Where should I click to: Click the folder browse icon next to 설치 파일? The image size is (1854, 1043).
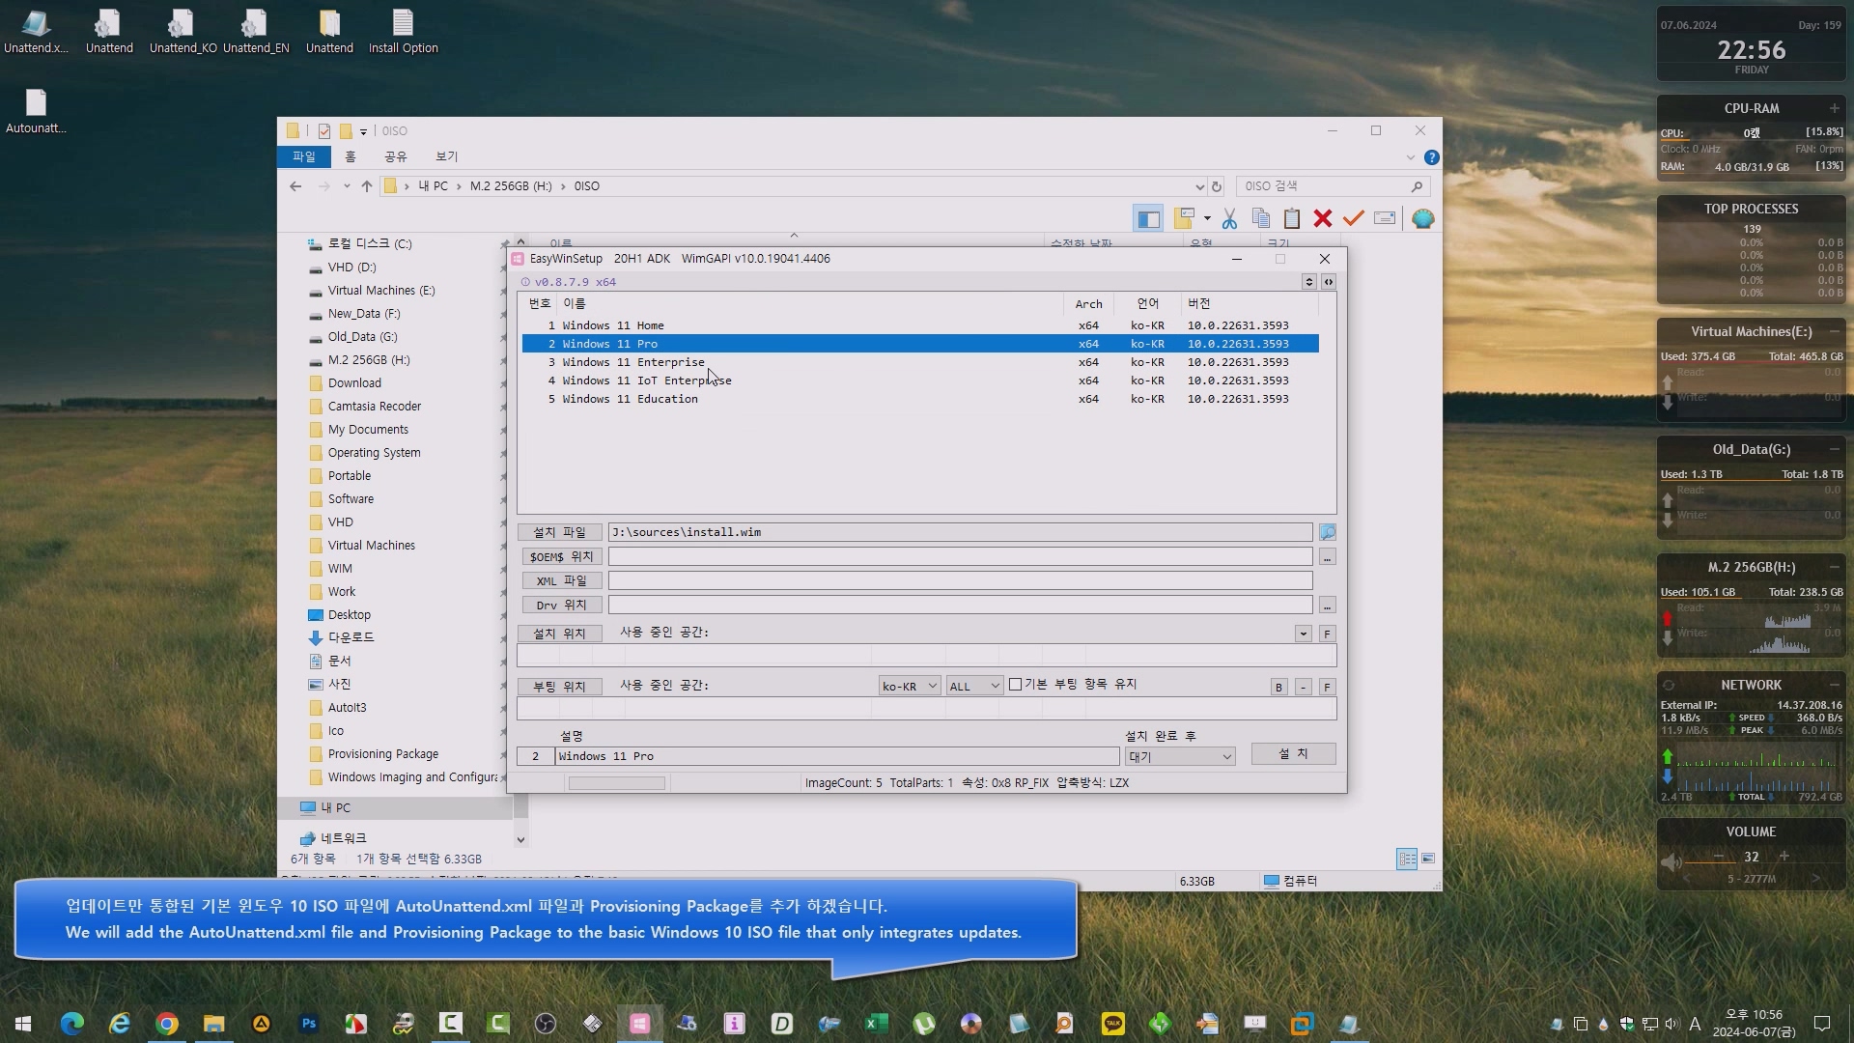pos(1327,531)
